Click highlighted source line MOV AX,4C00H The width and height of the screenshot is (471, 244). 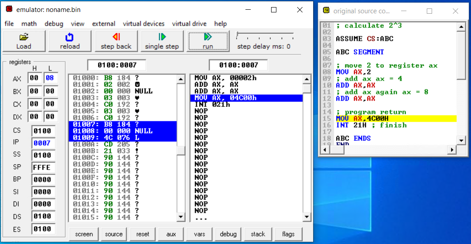click(x=396, y=118)
